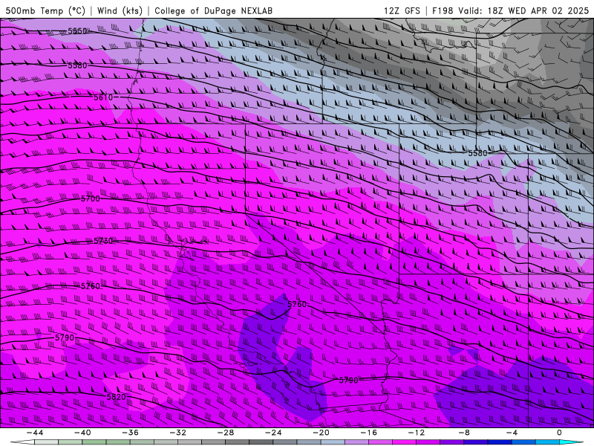The height and width of the screenshot is (446, 594).
Task: Click the 5820 contour label
Action: (117, 397)
